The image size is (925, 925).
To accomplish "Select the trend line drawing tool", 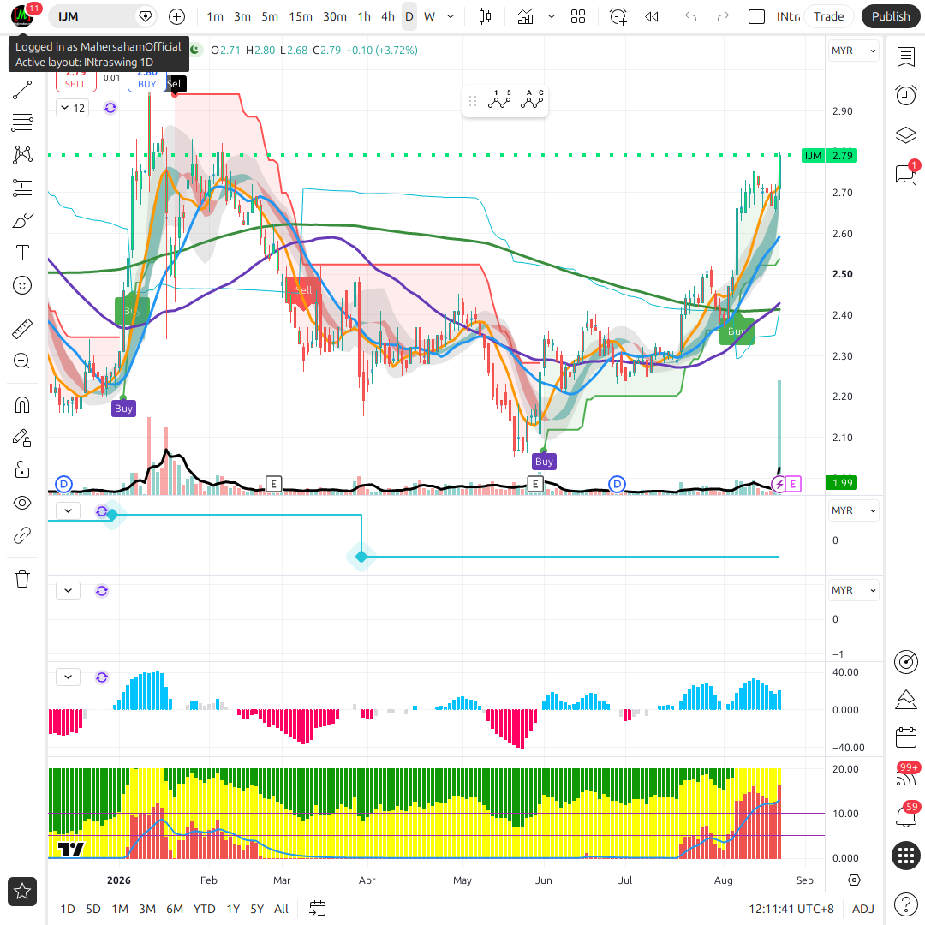I will click(21, 90).
